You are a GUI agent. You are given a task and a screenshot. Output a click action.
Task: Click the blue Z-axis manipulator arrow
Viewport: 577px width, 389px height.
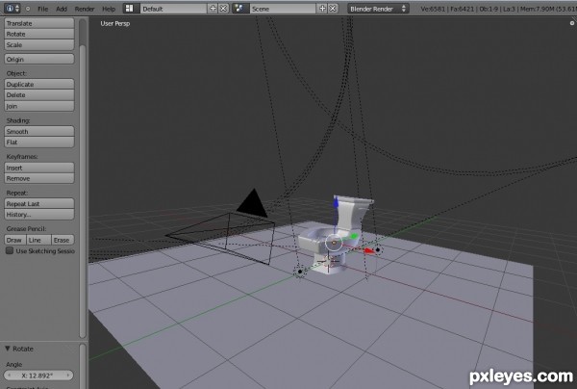pyautogui.click(x=336, y=202)
